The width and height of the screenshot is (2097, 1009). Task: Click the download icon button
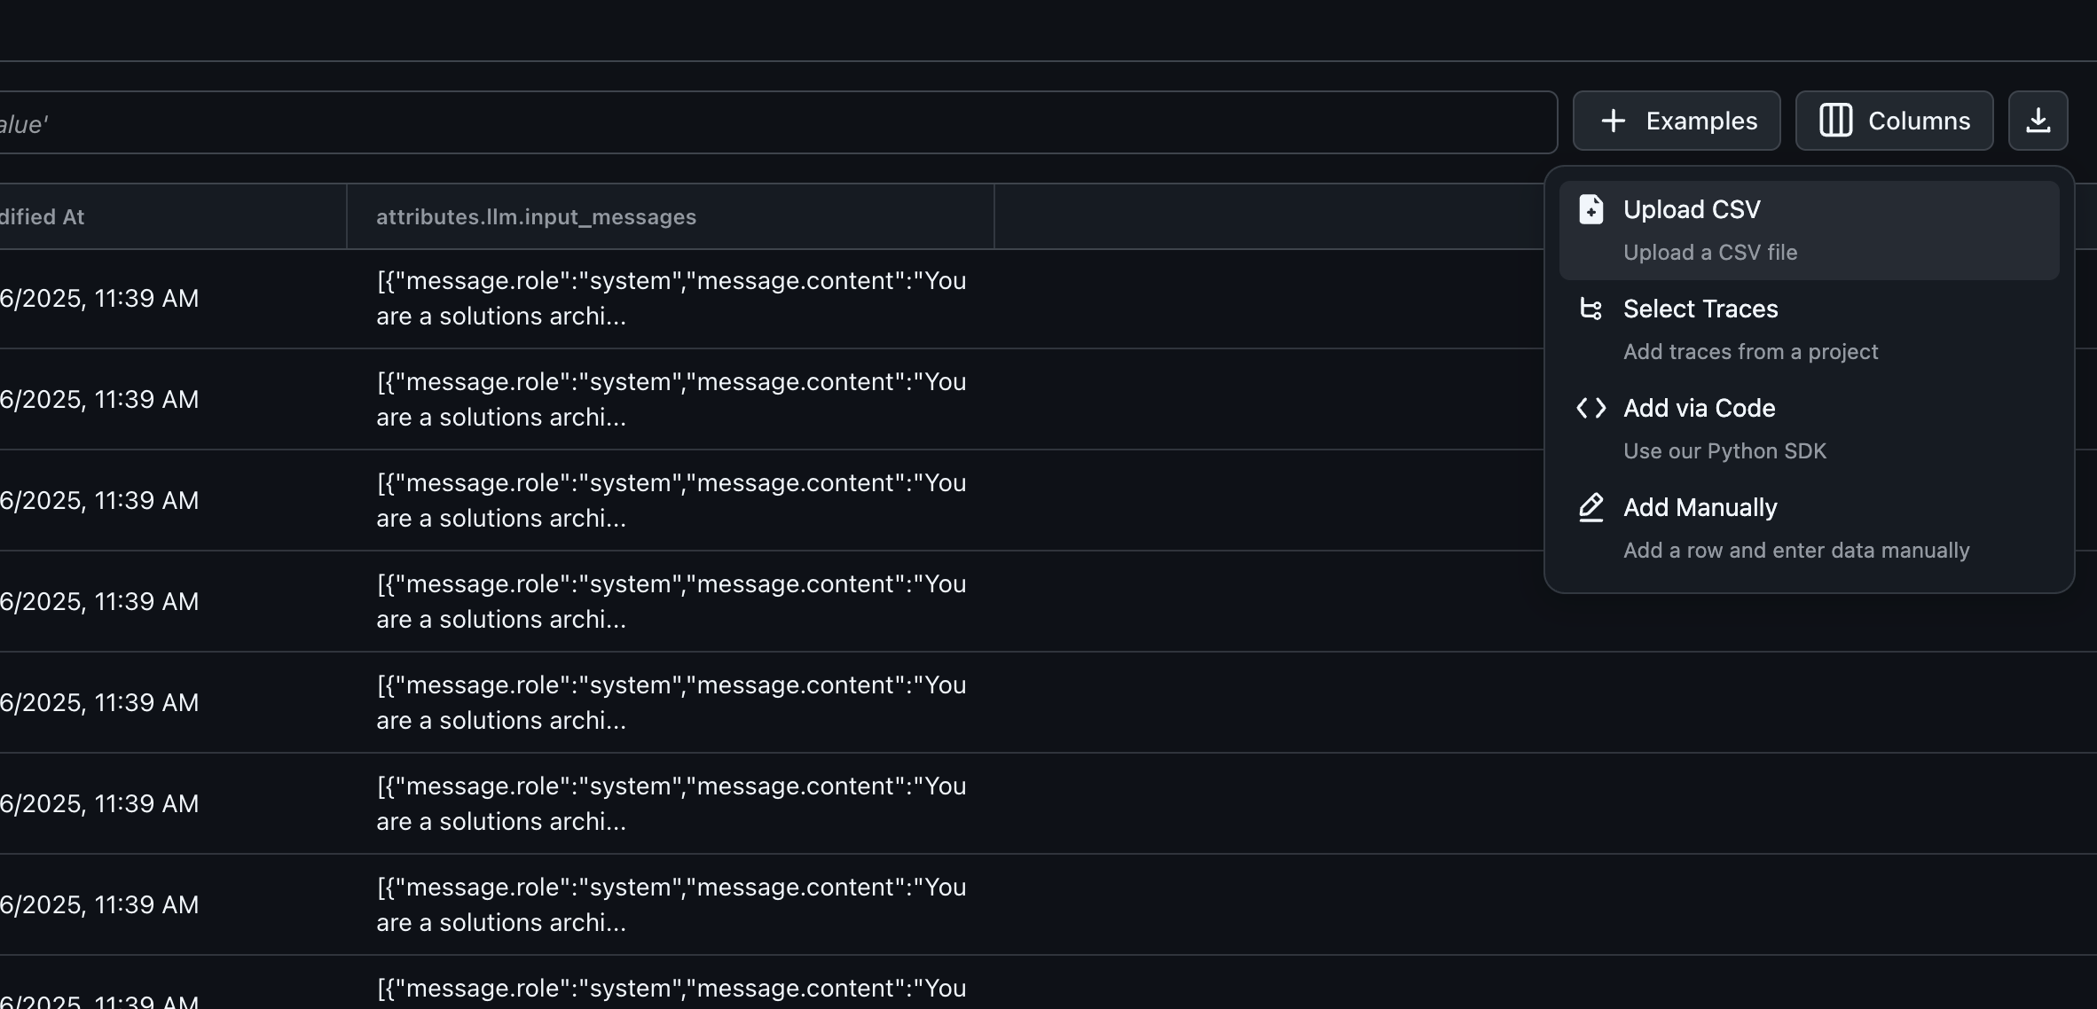2038,121
